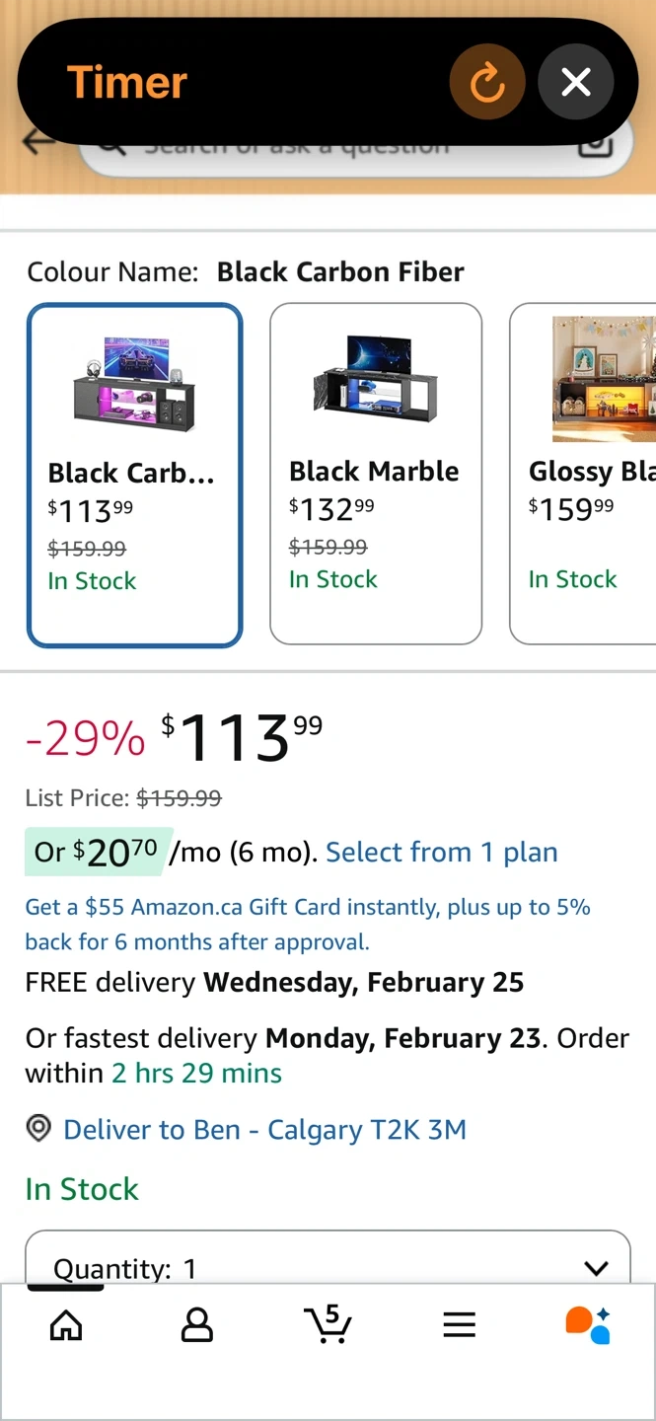Tap 'Deliver to Ben - Calgary' link

click(x=264, y=1129)
